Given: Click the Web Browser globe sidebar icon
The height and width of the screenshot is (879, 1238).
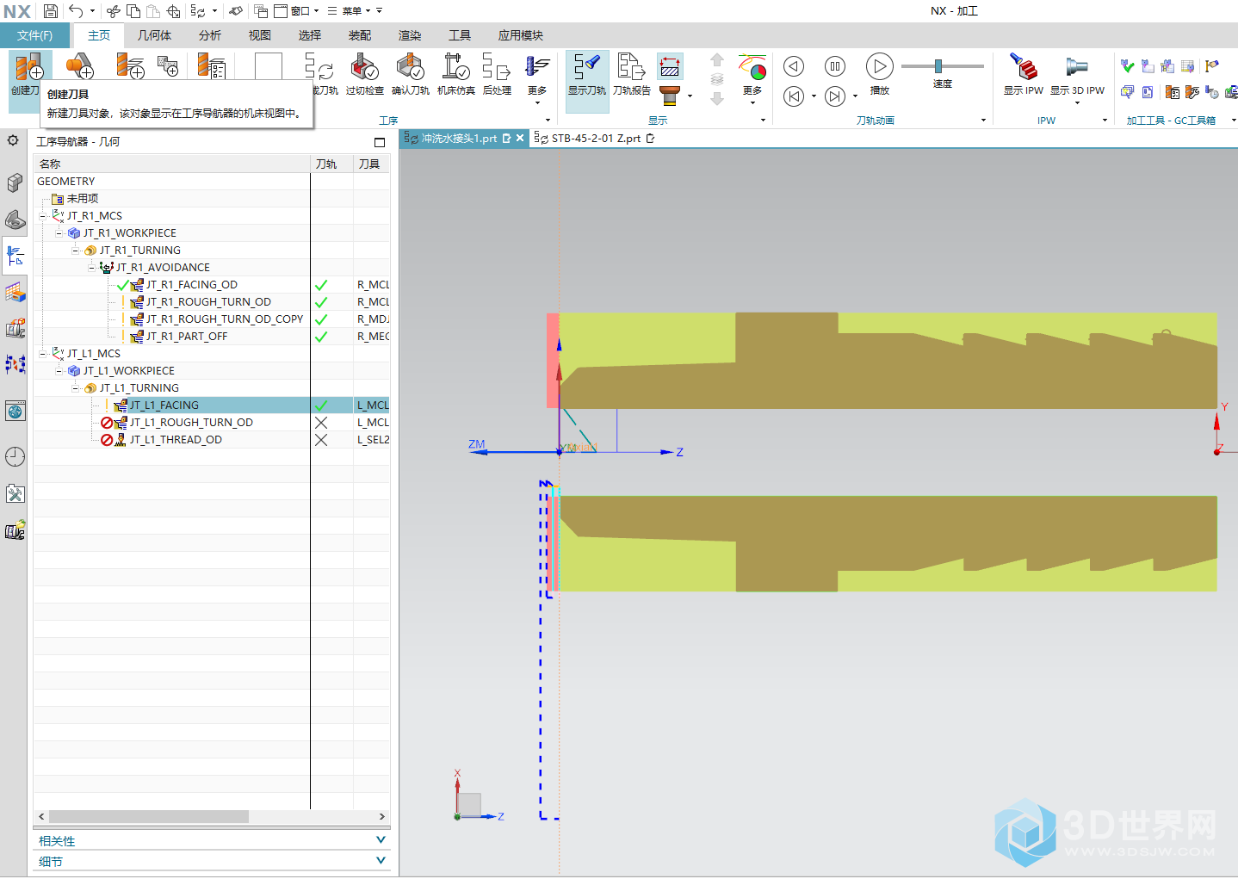Looking at the screenshot, I should (15, 411).
